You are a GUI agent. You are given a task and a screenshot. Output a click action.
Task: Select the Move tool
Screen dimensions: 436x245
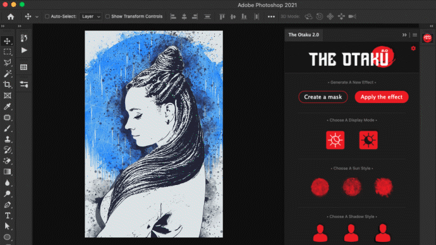(7, 41)
